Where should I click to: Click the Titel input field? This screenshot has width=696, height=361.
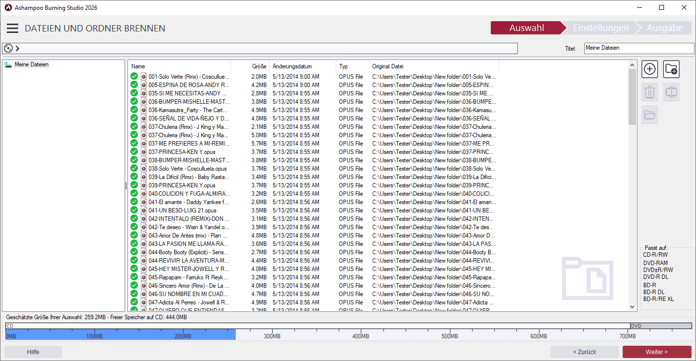pos(638,48)
